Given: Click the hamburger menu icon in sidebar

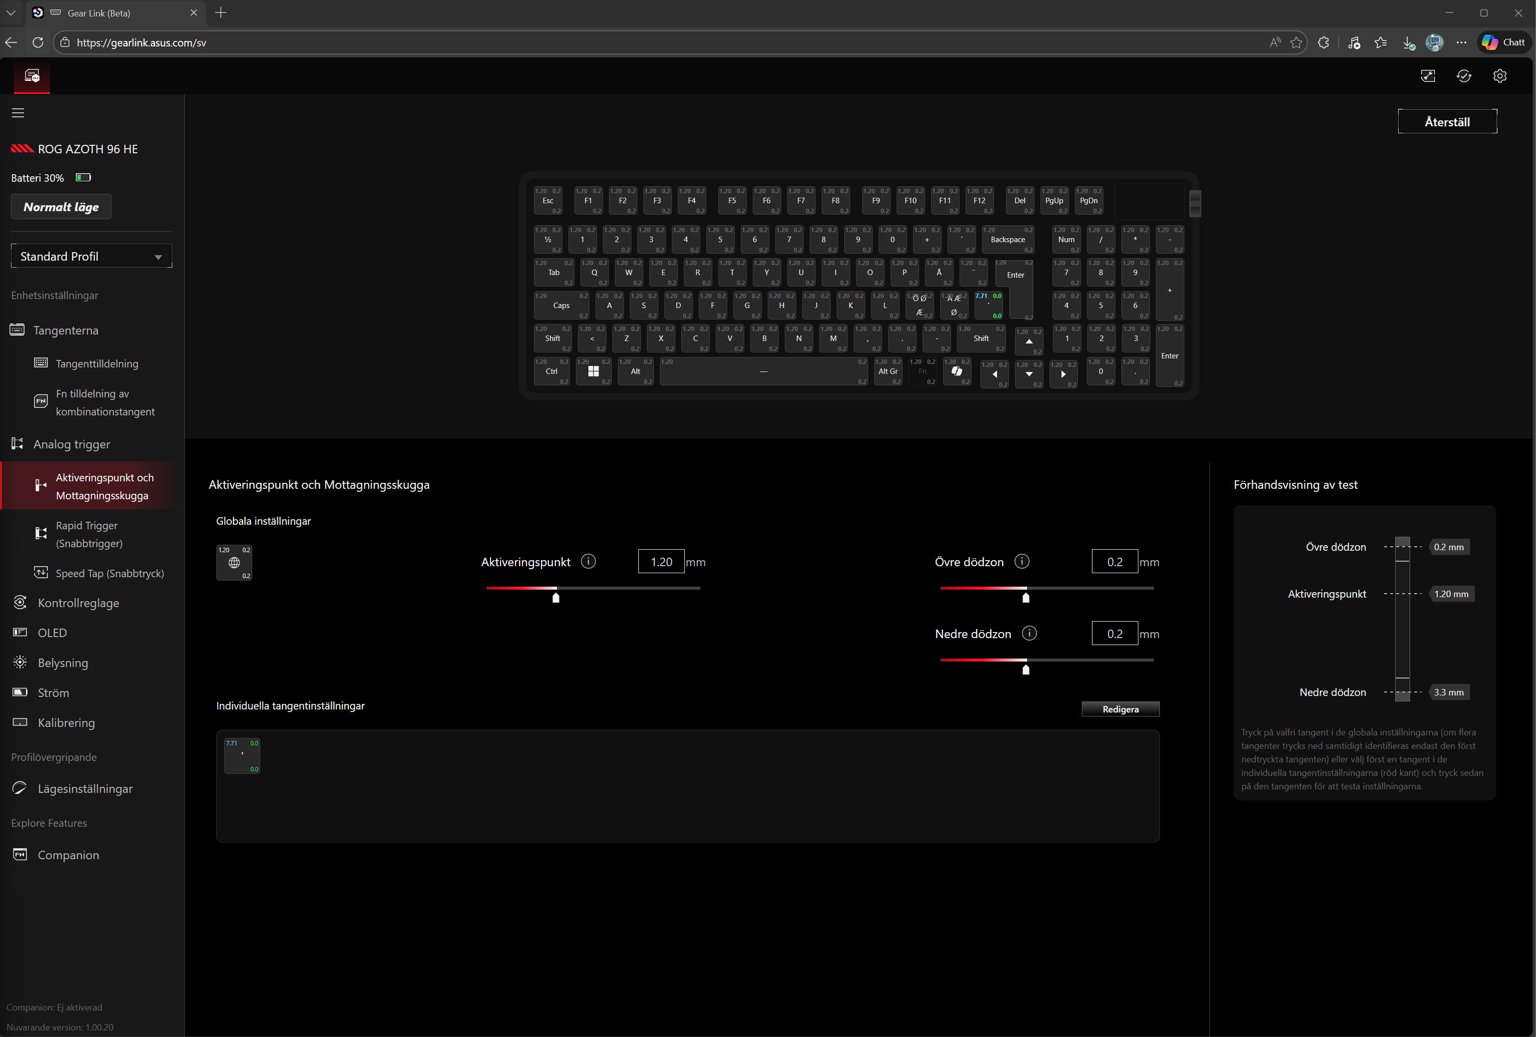Looking at the screenshot, I should point(18,113).
